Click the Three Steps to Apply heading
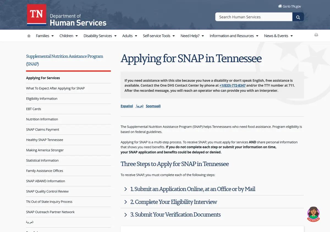Viewport: 330px width, 232px height. [175, 164]
